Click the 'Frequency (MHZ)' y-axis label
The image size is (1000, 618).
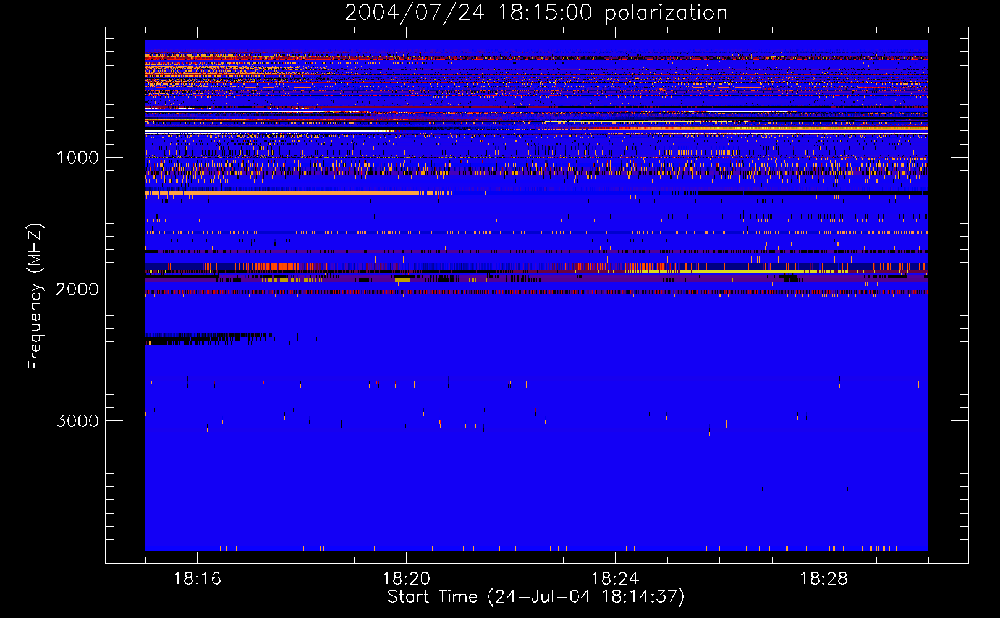(x=35, y=297)
